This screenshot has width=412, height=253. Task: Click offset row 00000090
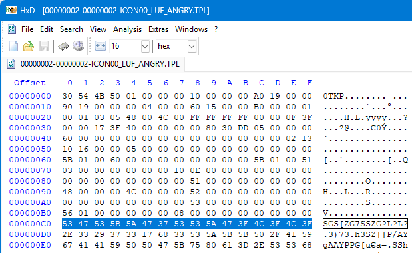tap(30, 192)
